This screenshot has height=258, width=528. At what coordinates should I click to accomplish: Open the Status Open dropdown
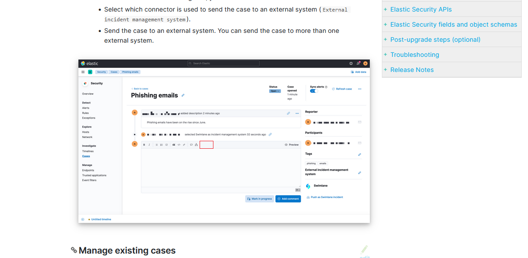275,91
